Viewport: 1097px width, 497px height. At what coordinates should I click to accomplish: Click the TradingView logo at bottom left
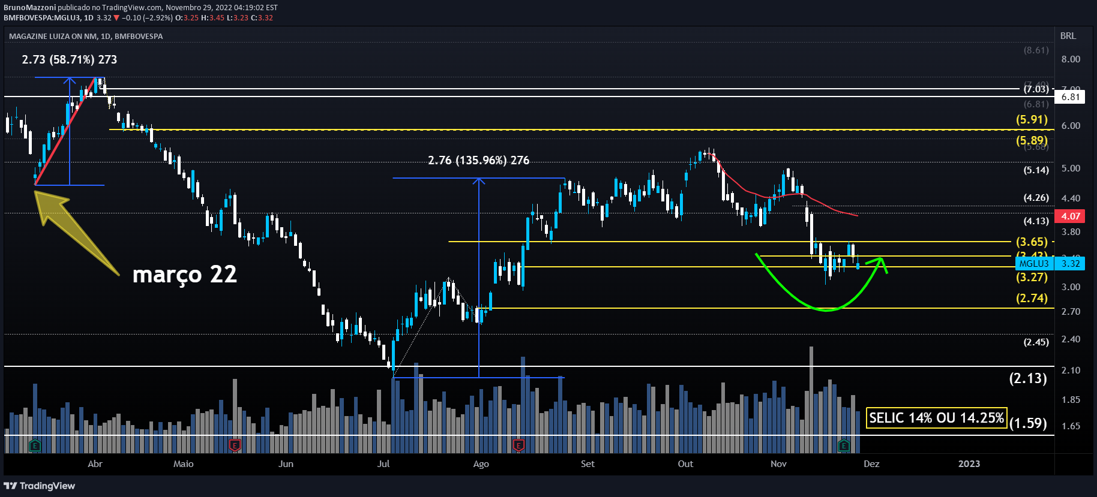(x=40, y=486)
